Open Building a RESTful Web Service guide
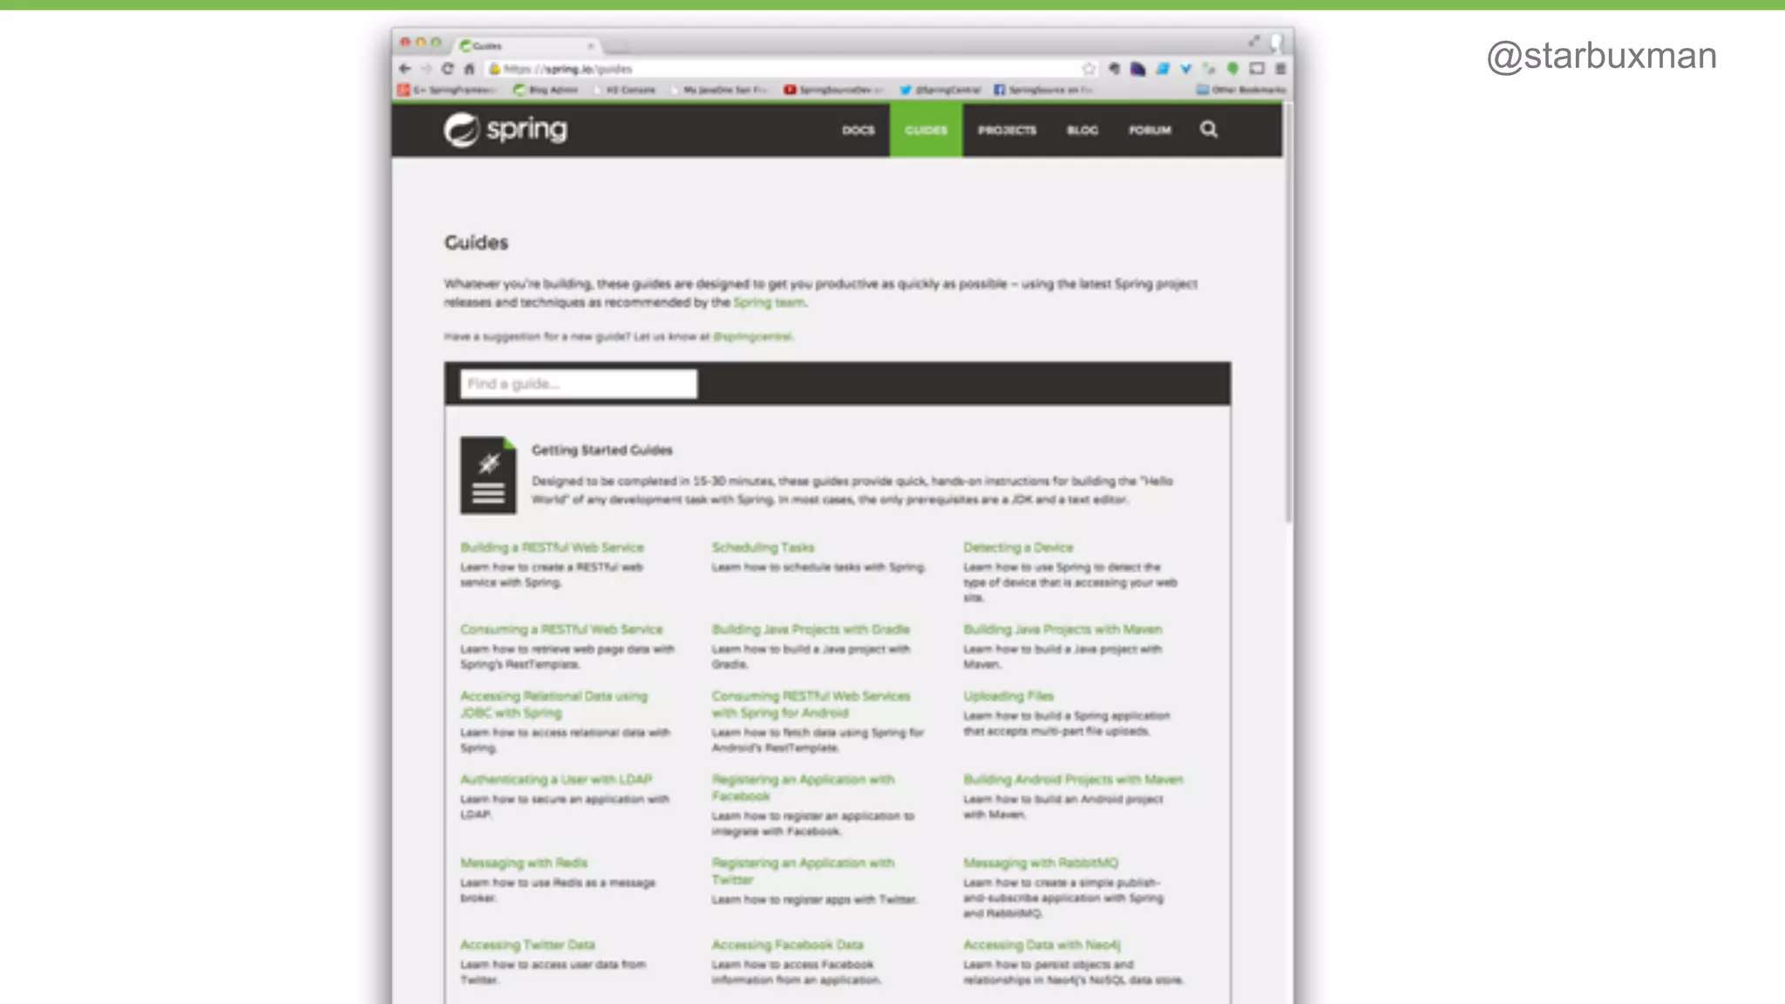Image resolution: width=1785 pixels, height=1004 pixels. 552,547
